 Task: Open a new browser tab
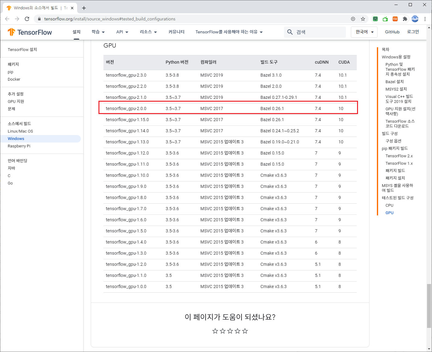(x=84, y=8)
